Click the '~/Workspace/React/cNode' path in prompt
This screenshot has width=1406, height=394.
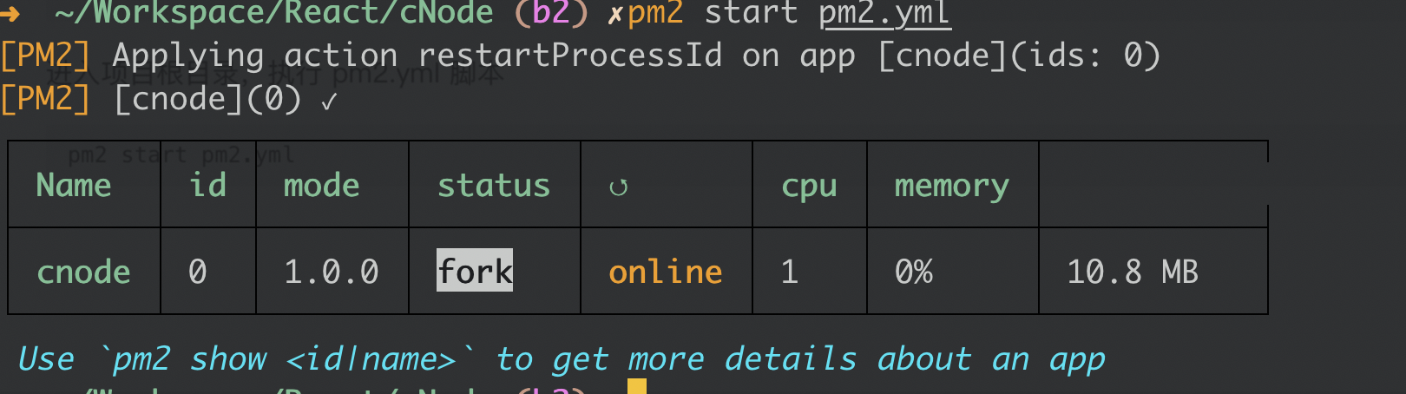(273, 13)
